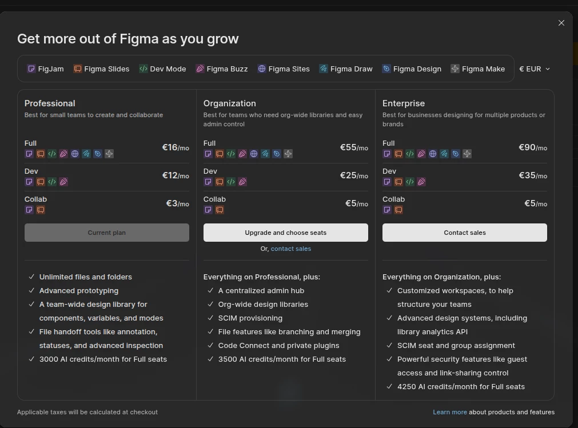Close the pricing plans dialog
Viewport: 578px width, 428px height.
coord(561,23)
